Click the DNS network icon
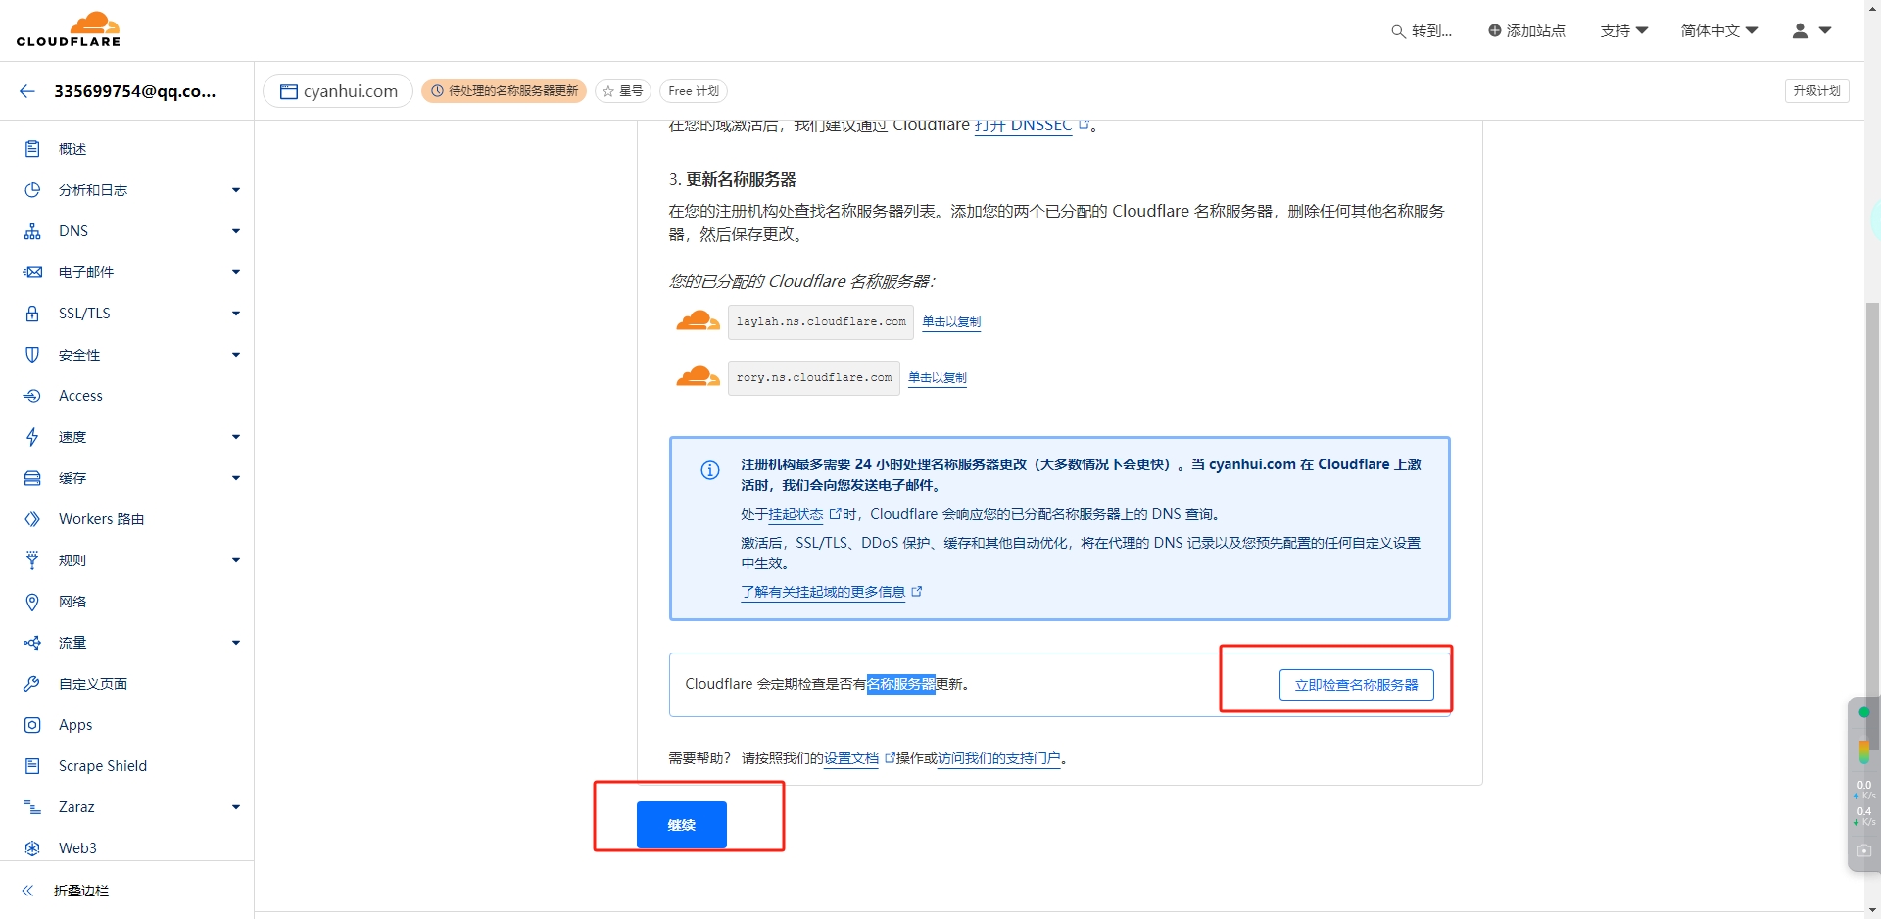This screenshot has width=1881, height=919. 32,231
